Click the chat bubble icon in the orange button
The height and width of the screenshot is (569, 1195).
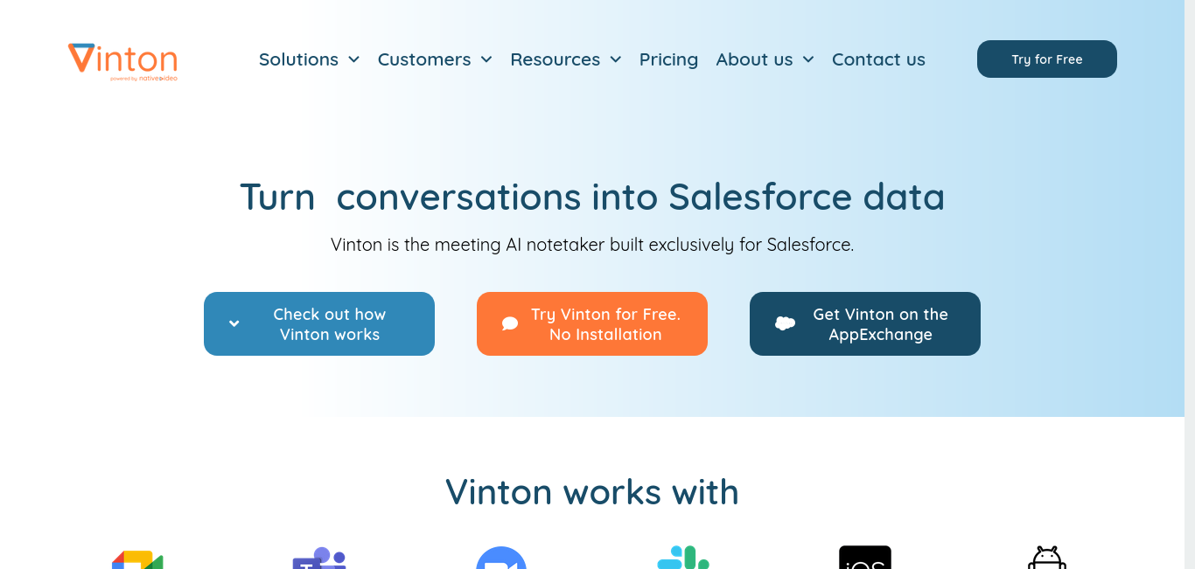pyautogui.click(x=510, y=323)
